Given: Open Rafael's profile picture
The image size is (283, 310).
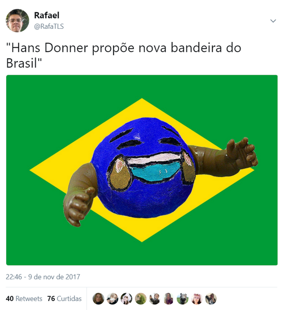Looking at the screenshot, I should tap(17, 21).
